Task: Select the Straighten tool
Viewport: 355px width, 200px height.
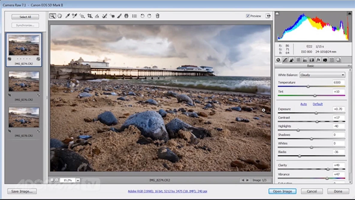Action: [x=97, y=16]
